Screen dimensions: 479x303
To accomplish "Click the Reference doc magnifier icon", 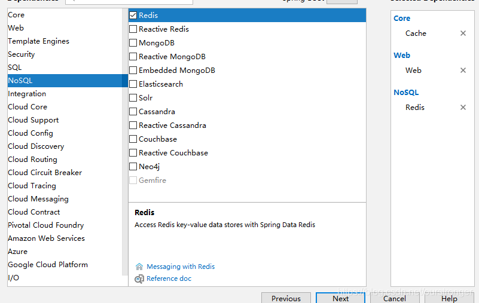I will click(139, 278).
